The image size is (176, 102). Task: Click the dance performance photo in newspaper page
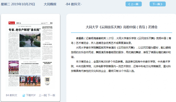(13, 67)
